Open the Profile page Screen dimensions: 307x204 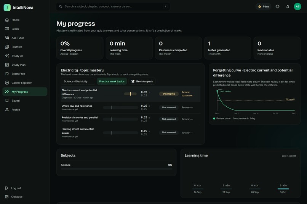pyautogui.click(x=25, y=110)
